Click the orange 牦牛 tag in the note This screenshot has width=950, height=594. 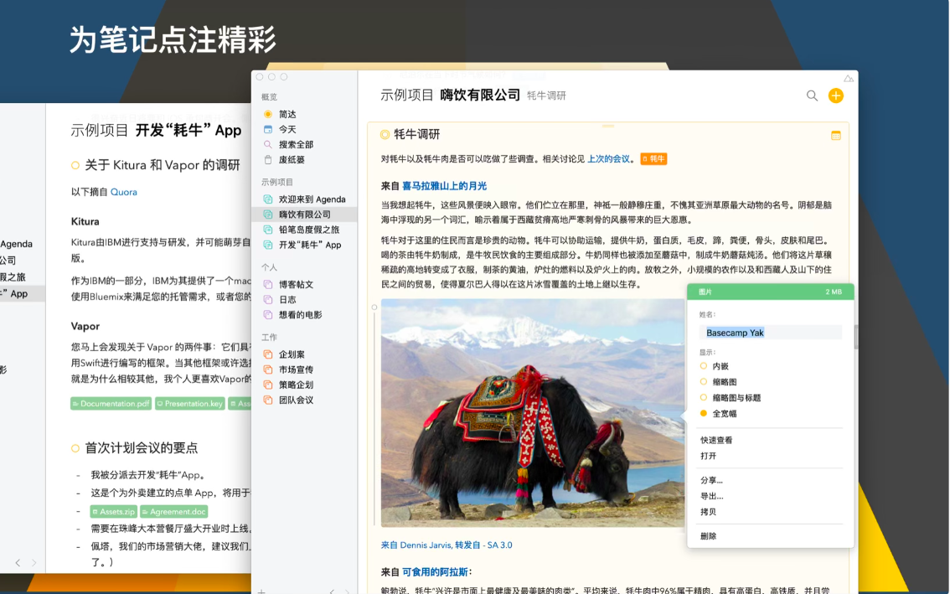pyautogui.click(x=653, y=158)
